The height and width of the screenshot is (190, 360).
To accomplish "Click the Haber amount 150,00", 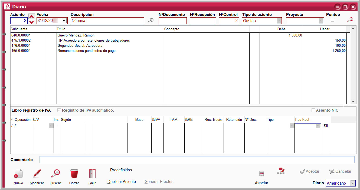I will point(341,41).
